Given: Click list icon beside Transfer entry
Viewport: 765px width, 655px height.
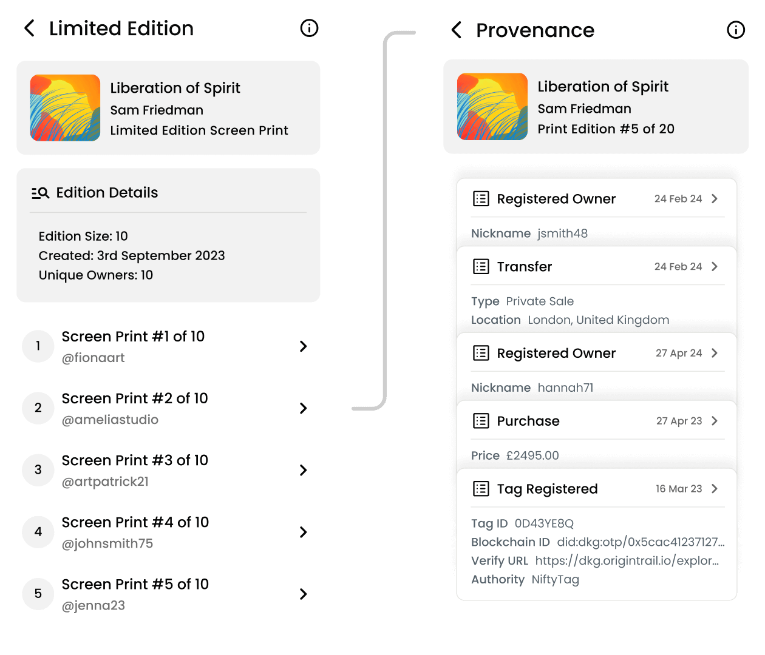Looking at the screenshot, I should point(481,267).
